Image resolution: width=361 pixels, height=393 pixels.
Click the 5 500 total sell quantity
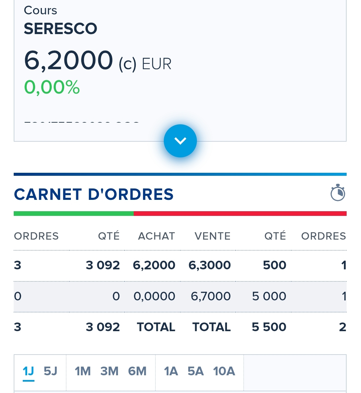[269, 327]
